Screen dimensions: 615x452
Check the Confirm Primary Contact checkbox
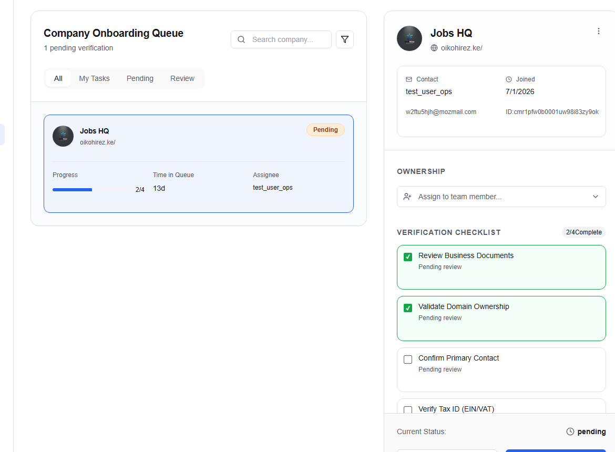tap(408, 359)
